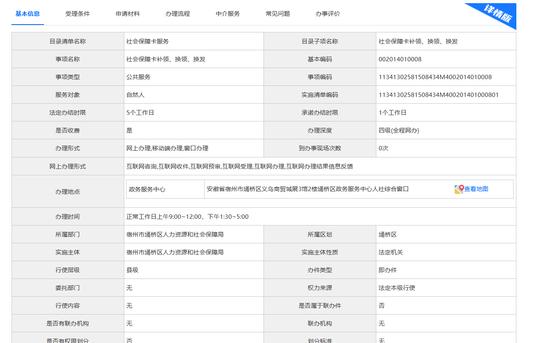This screenshot has width=550, height=343.
Task: Open the 常见问题 tab
Action: click(278, 14)
